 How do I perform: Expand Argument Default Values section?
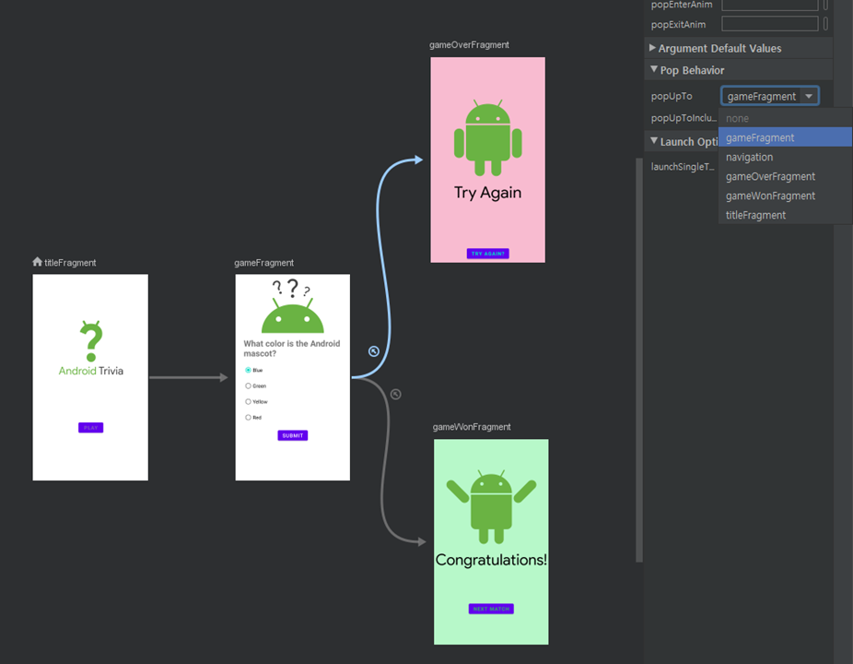coord(652,48)
